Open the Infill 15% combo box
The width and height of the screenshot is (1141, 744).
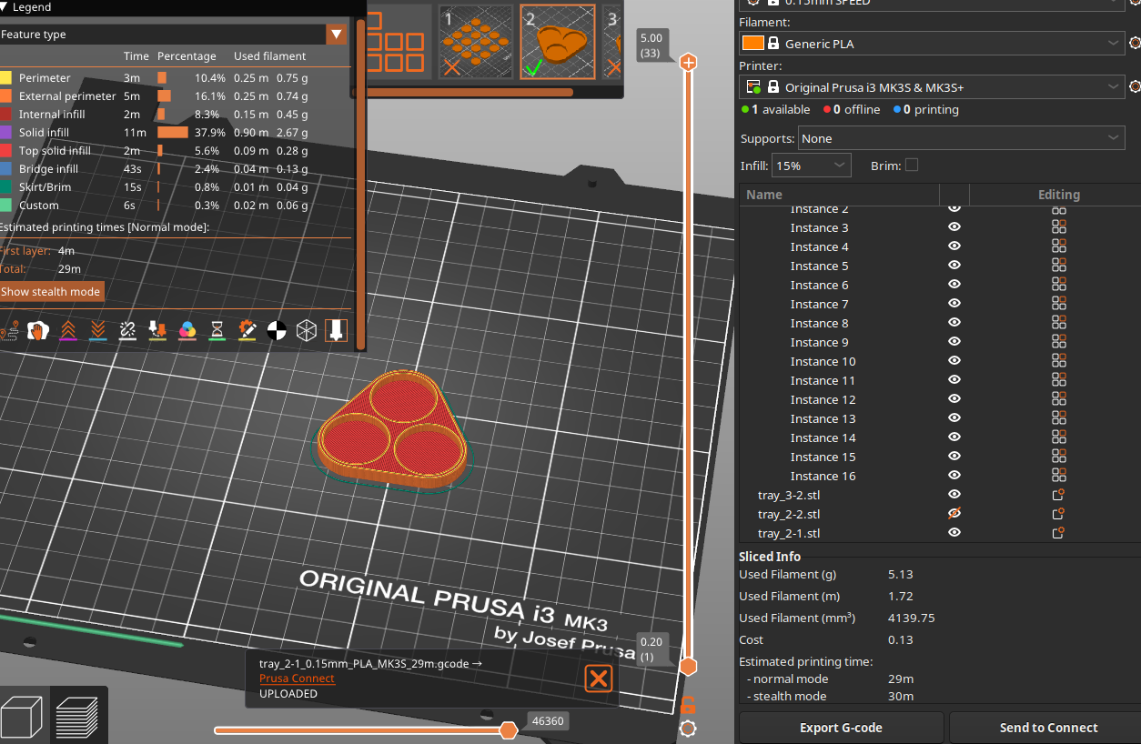point(812,166)
